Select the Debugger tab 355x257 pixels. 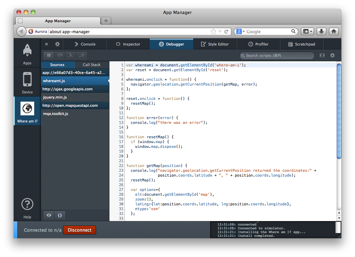[x=171, y=44]
